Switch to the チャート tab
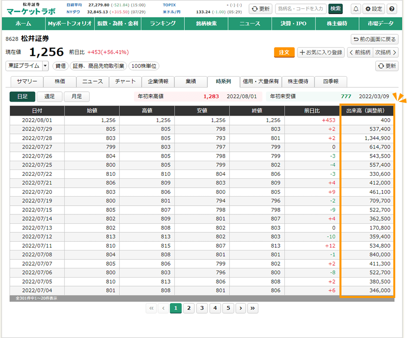 [x=125, y=82]
